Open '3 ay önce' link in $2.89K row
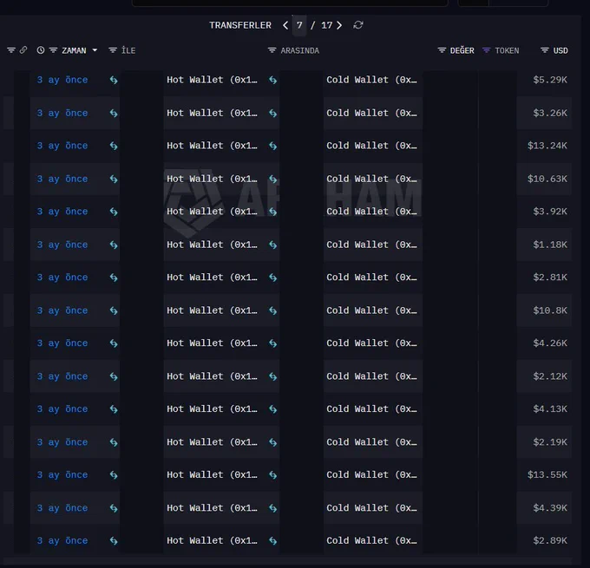This screenshot has width=590, height=568. tap(62, 540)
